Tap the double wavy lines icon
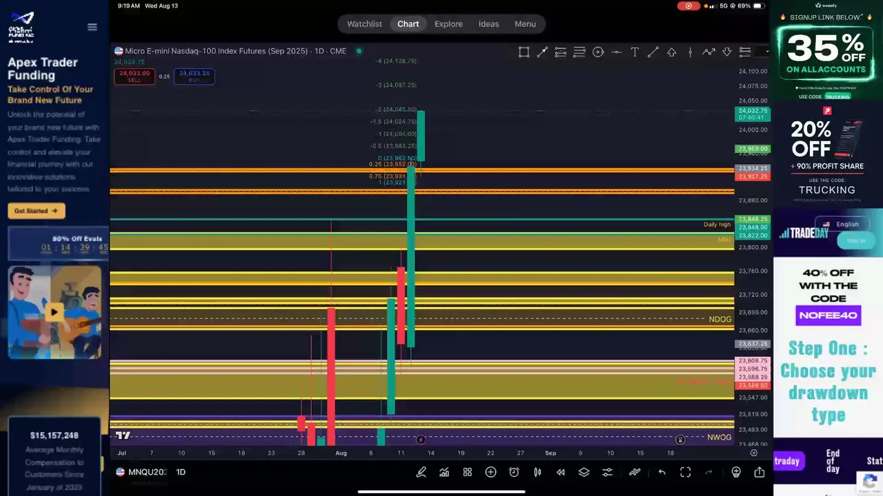Image resolution: width=883 pixels, height=496 pixels. [x=635, y=472]
